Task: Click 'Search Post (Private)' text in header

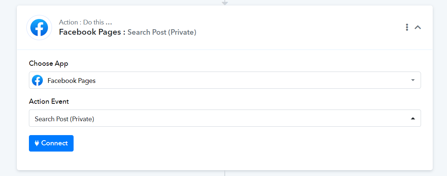Action: (162, 32)
